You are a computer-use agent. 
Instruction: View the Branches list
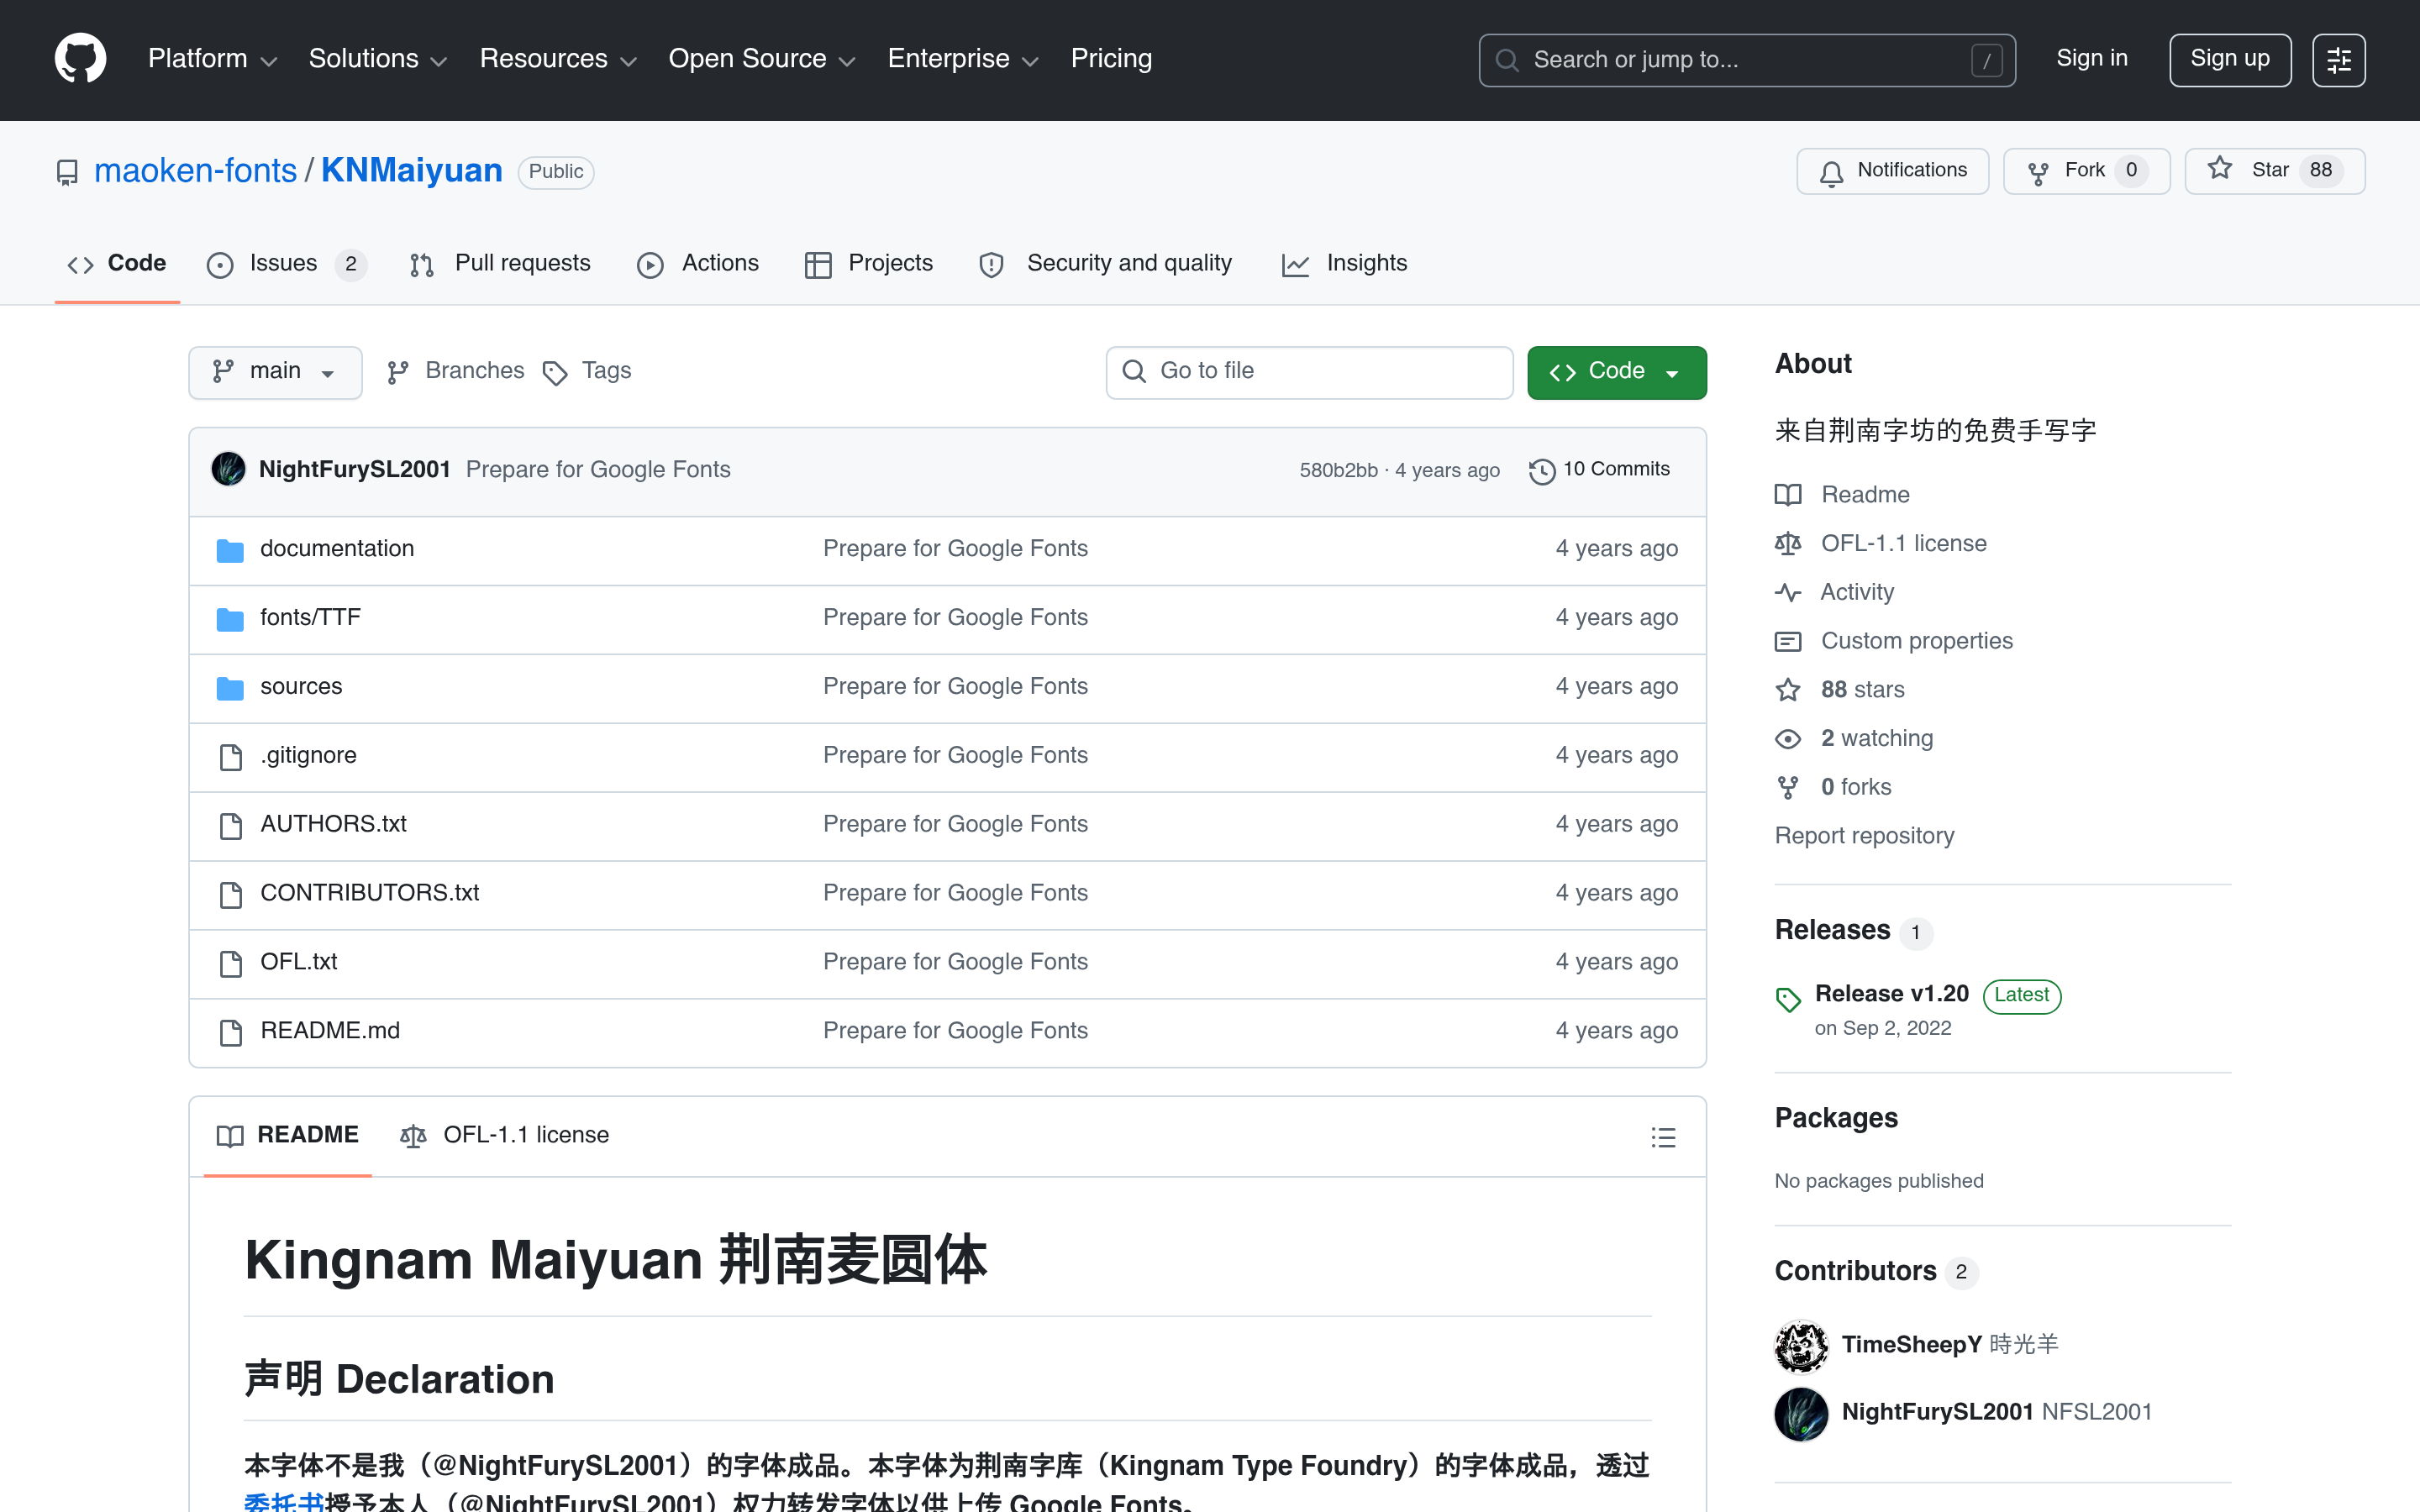click(456, 372)
